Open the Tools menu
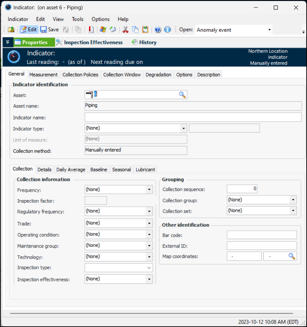307x327 pixels. (78, 19)
